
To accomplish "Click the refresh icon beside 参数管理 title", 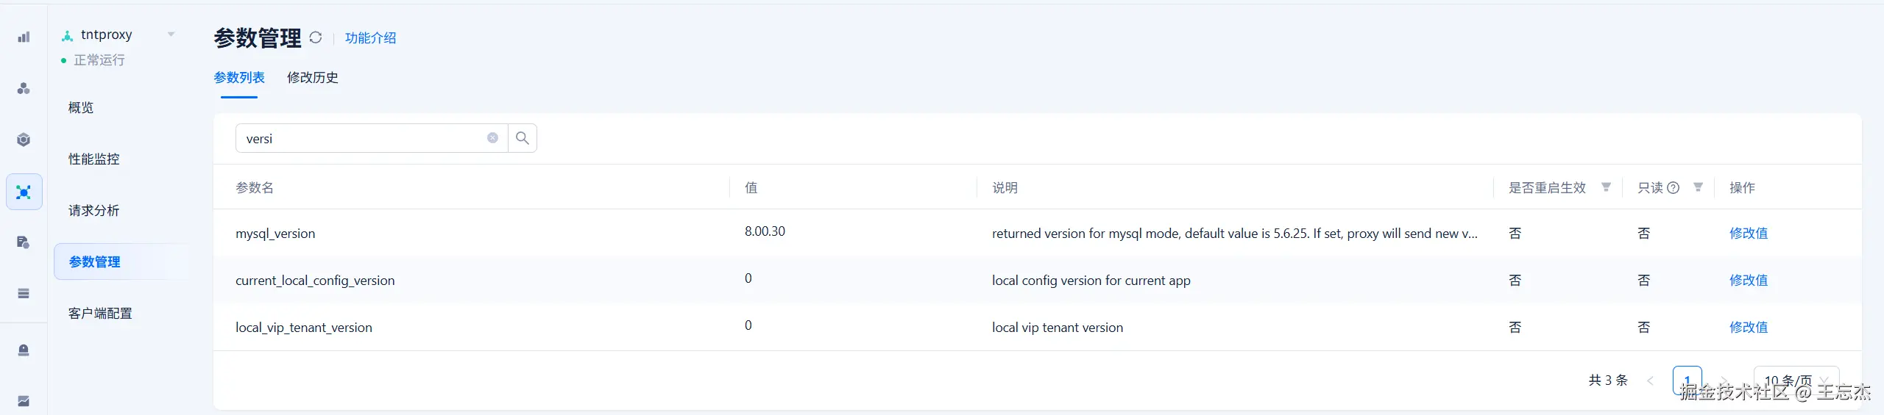I will 316,37.
